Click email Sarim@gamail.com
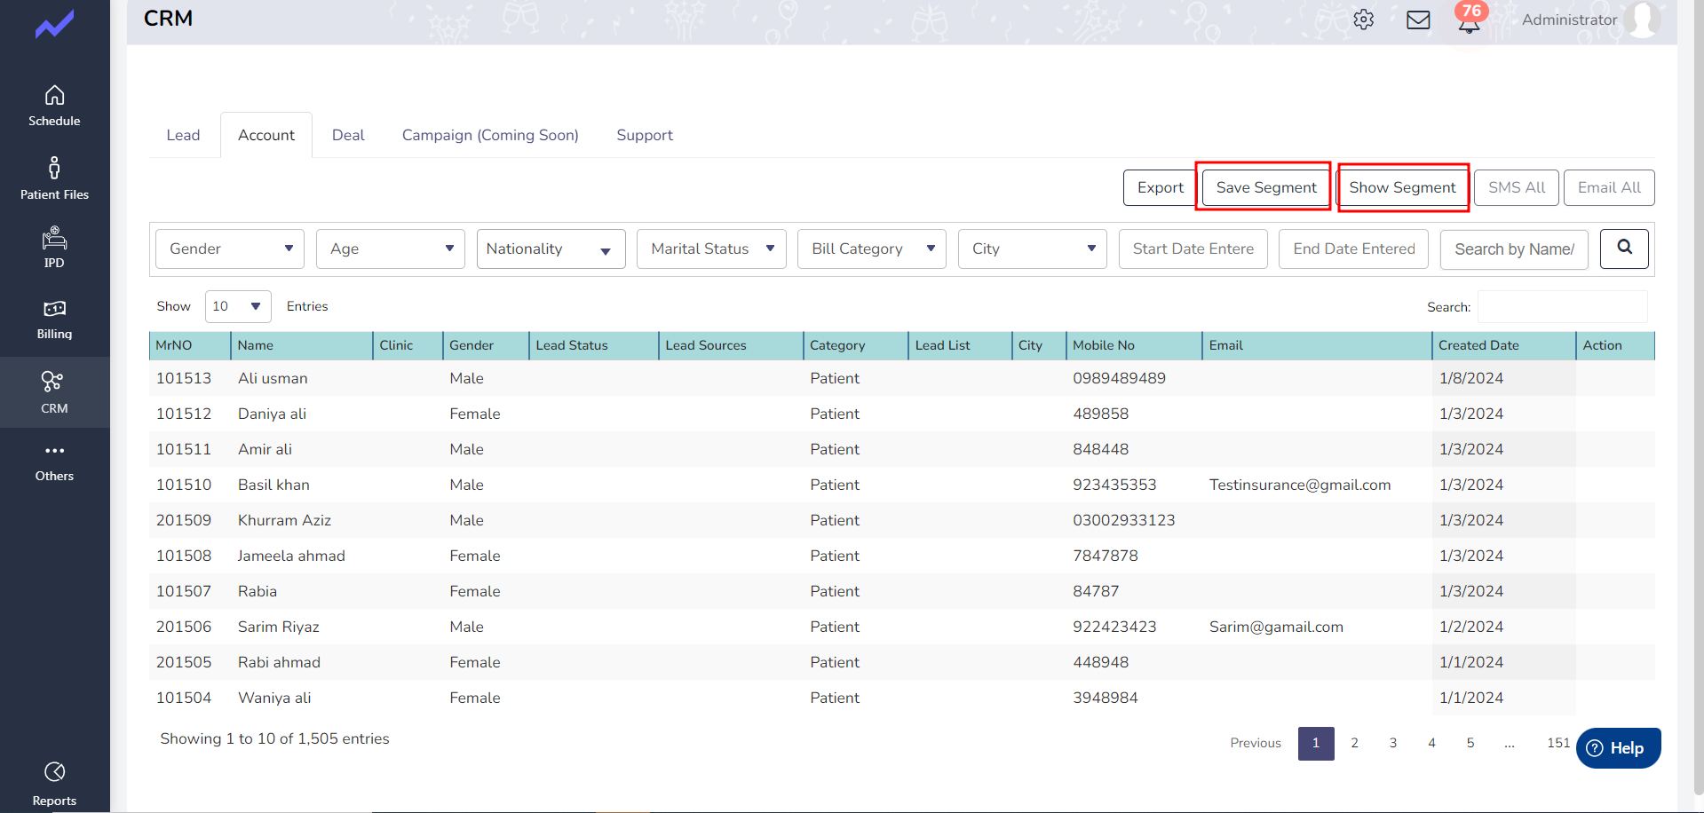Screen dimensions: 1704x813 1276,627
